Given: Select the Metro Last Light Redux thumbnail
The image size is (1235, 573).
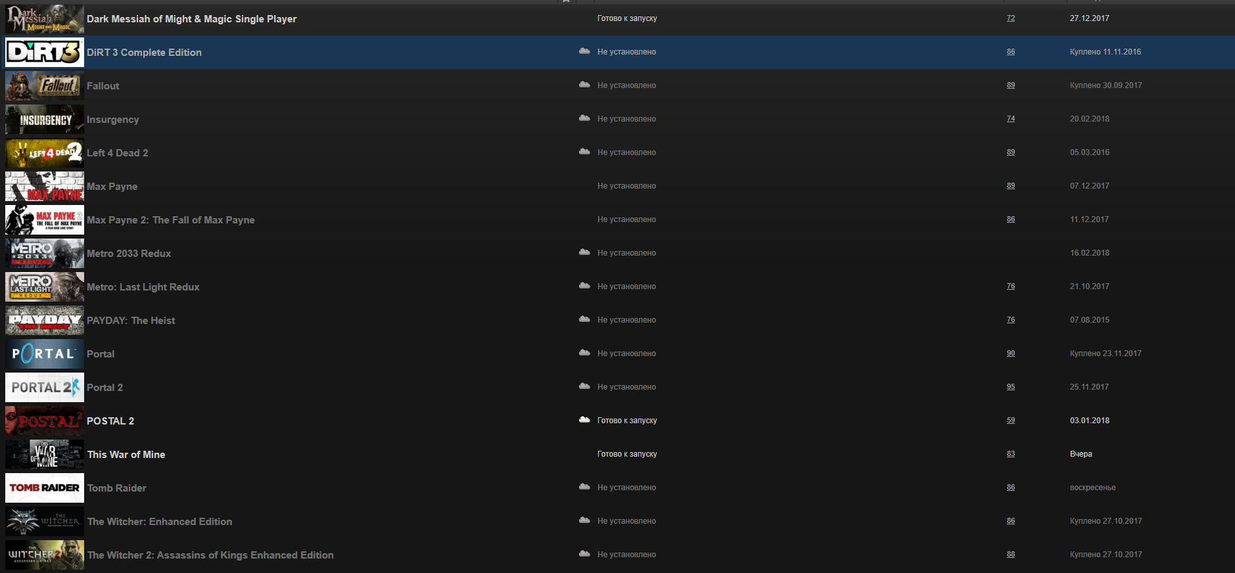Looking at the screenshot, I should point(45,286).
